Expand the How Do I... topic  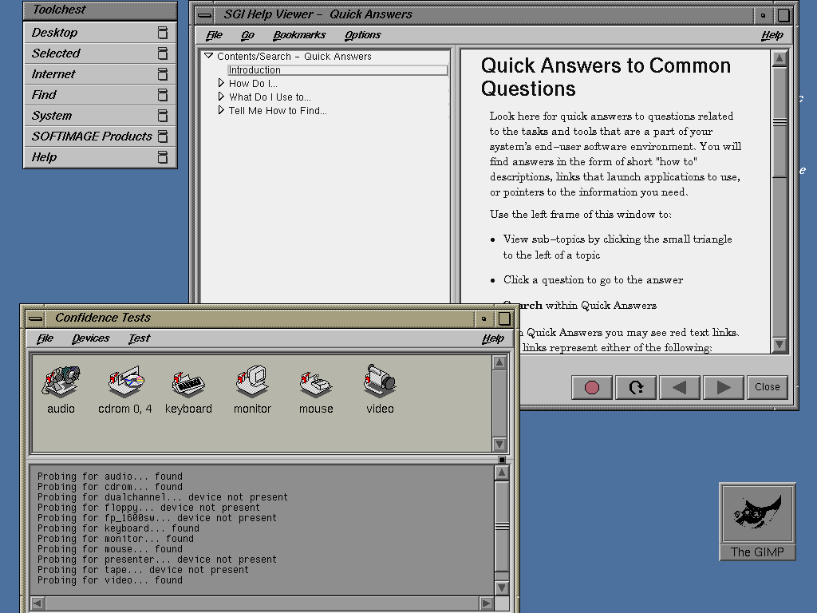pos(221,83)
